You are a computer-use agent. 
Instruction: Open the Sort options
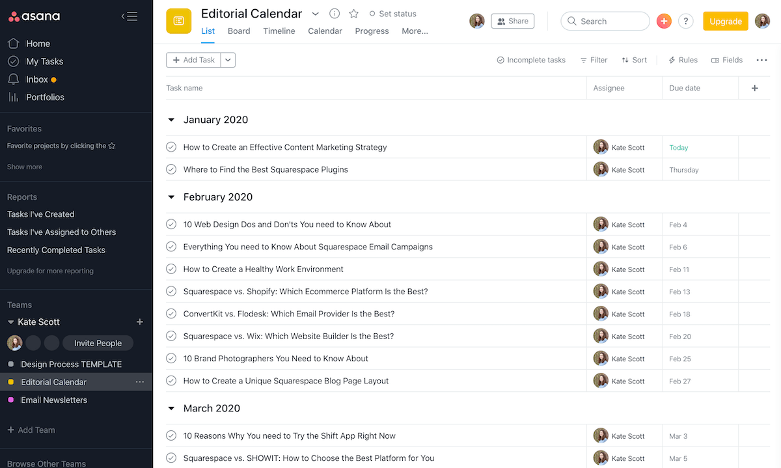[634, 60]
